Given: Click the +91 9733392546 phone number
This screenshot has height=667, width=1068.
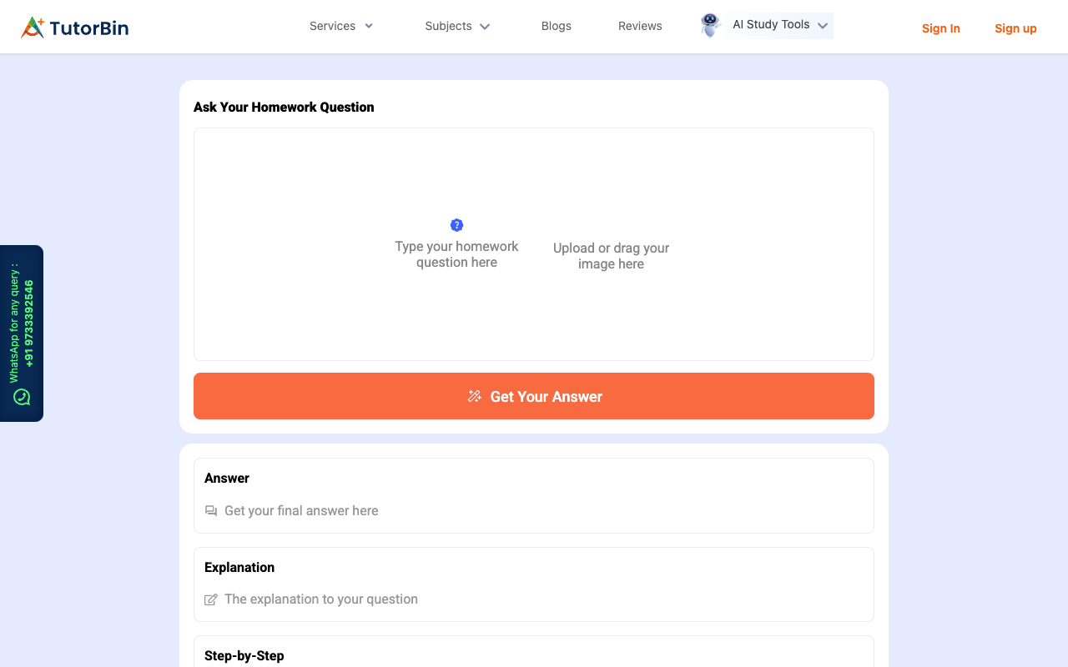Looking at the screenshot, I should point(29,323).
